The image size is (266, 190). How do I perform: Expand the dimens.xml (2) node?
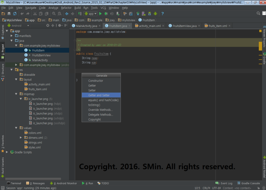point(21,138)
